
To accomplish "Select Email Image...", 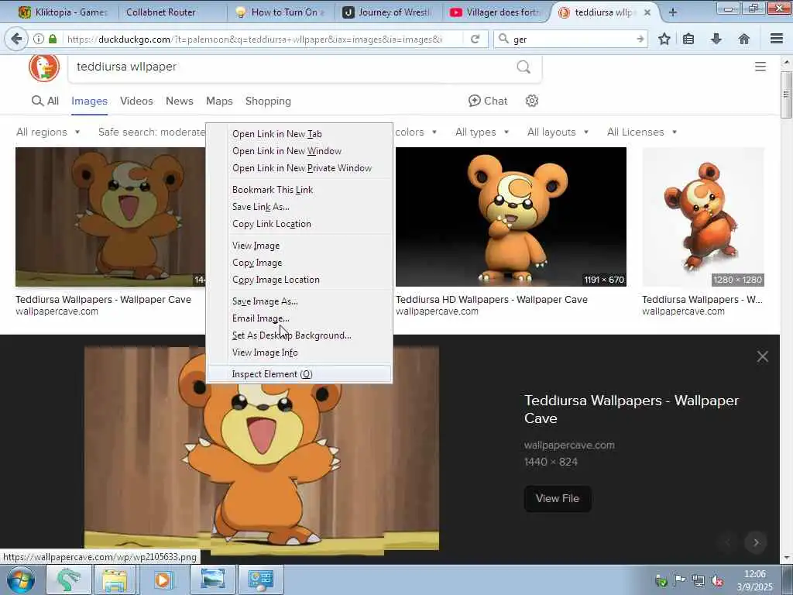I will click(x=300, y=318).
